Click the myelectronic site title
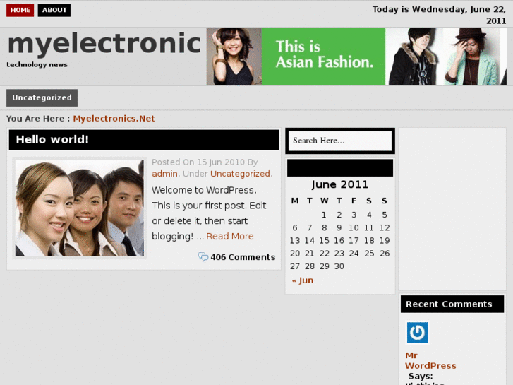513x385 pixels. pos(104,44)
